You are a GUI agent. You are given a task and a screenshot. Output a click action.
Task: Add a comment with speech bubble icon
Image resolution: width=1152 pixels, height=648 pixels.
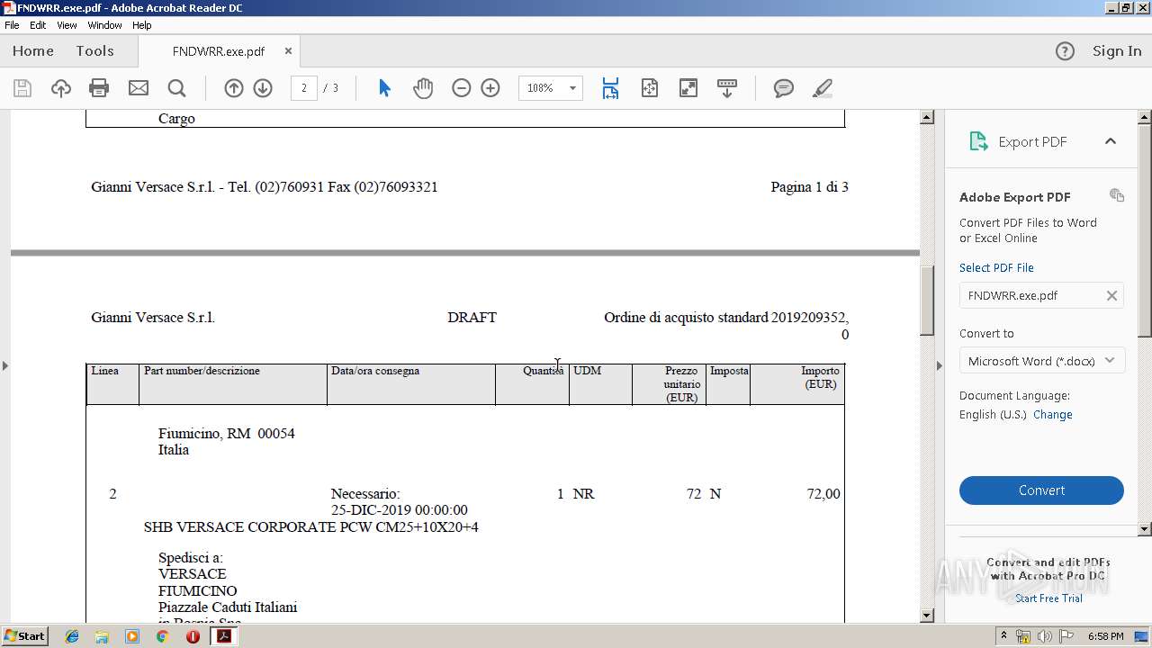pyautogui.click(x=784, y=88)
